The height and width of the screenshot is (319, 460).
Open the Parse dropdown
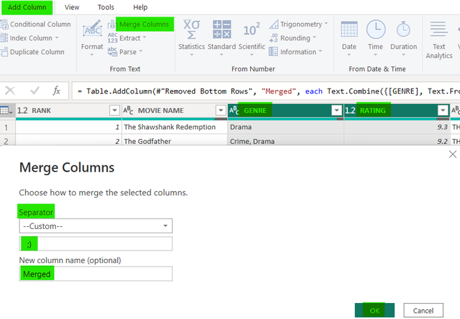[125, 52]
